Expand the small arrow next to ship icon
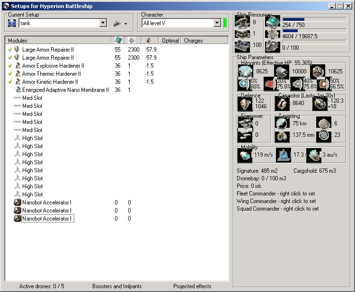Image resolution: width=355 pixels, height=292 pixels. pos(125,24)
